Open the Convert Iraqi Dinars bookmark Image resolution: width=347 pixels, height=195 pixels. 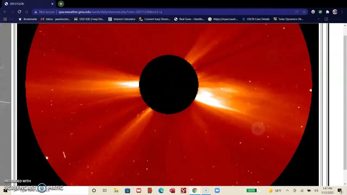click(155, 19)
